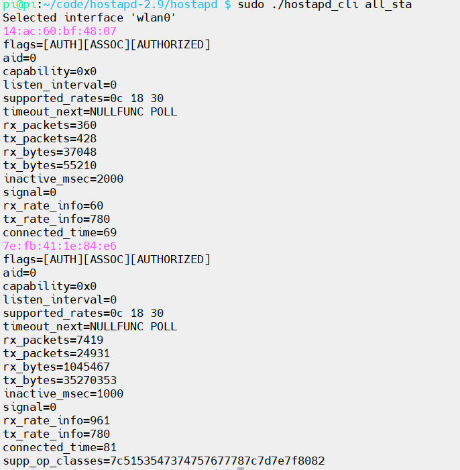Screen dimensions: 460x470
Task: Click the supp_op_classes hex string line
Action: click(x=164, y=461)
